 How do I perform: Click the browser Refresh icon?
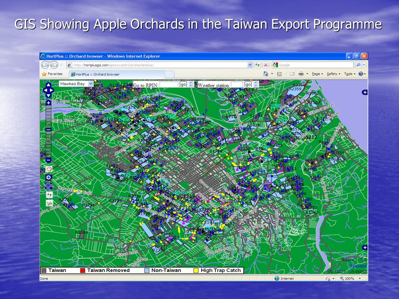tap(258, 65)
